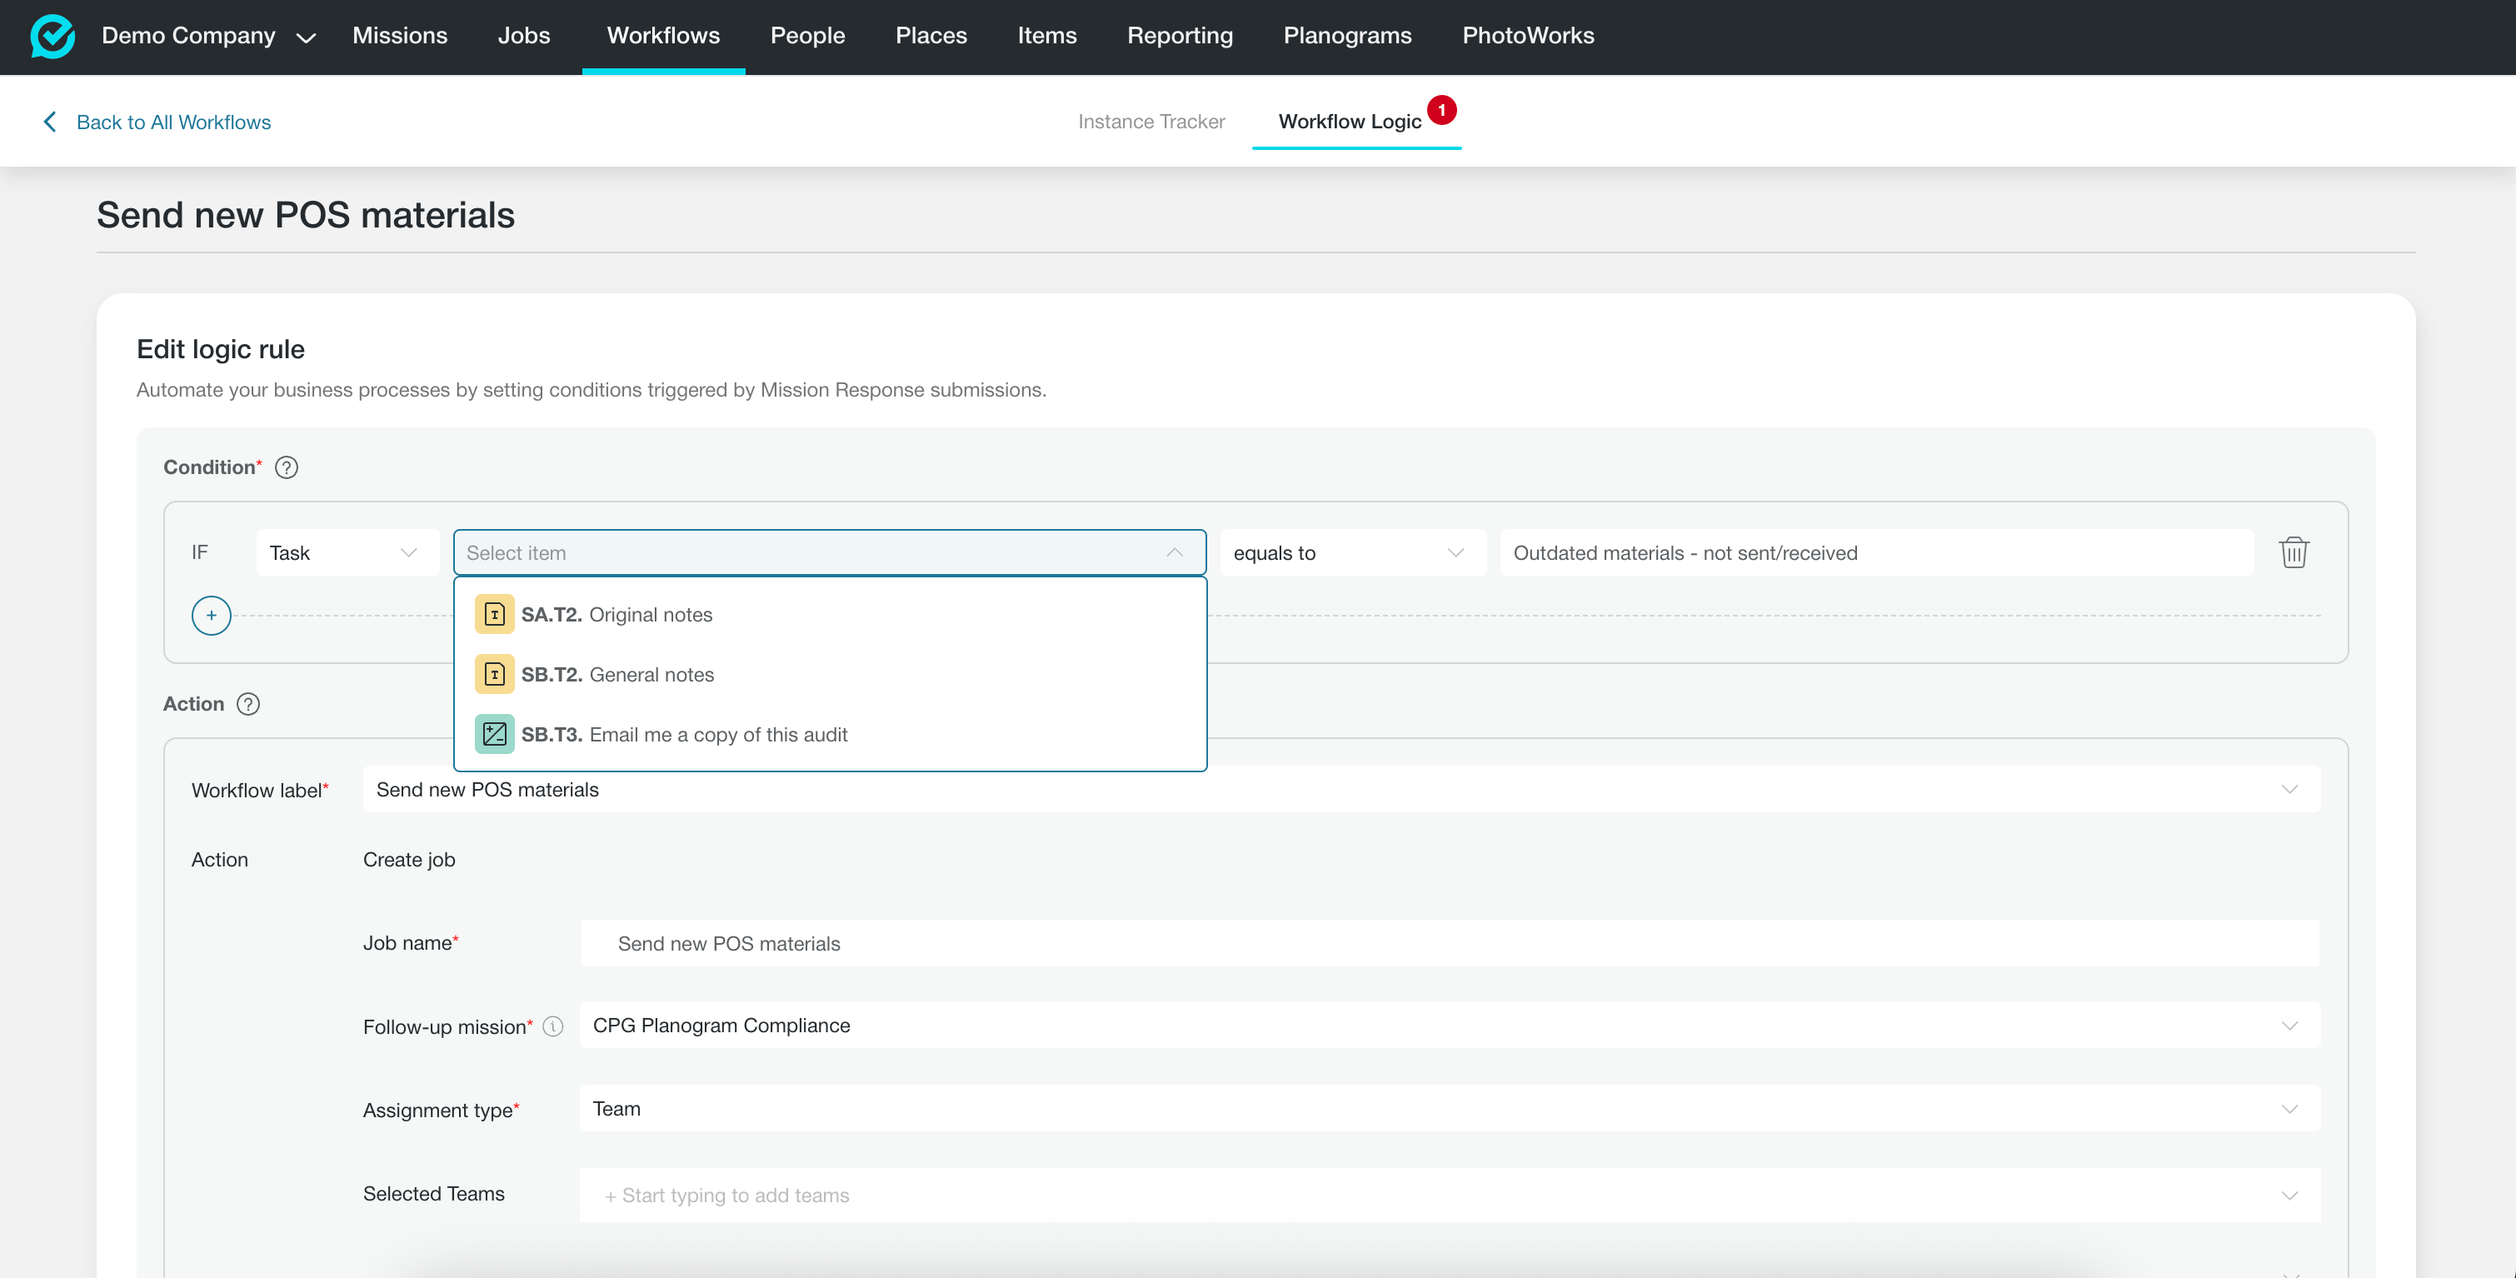The height and width of the screenshot is (1278, 2516).
Task: Open the Assignment type dropdown
Action: point(1450,1108)
